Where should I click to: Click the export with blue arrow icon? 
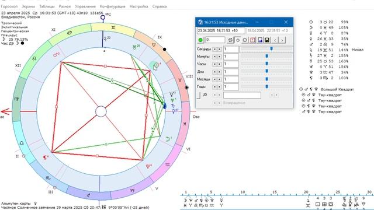260,40
